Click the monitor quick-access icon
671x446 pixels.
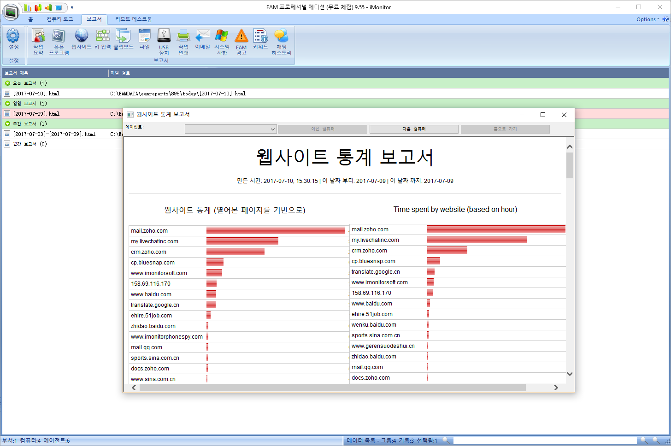(x=59, y=8)
